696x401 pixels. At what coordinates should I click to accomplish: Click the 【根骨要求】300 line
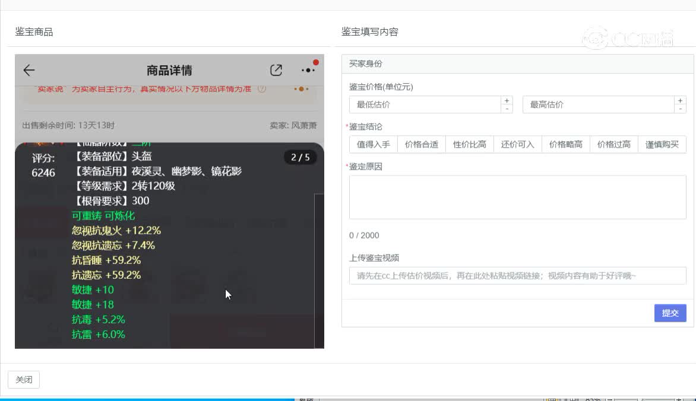pos(110,201)
